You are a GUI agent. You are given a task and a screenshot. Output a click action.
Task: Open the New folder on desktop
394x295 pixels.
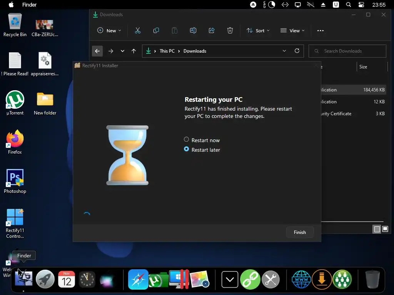pyautogui.click(x=45, y=104)
